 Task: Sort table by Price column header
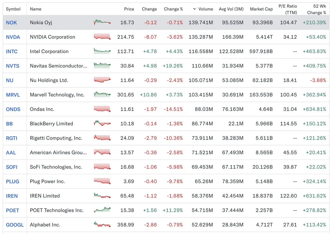pyautogui.click(x=129, y=9)
